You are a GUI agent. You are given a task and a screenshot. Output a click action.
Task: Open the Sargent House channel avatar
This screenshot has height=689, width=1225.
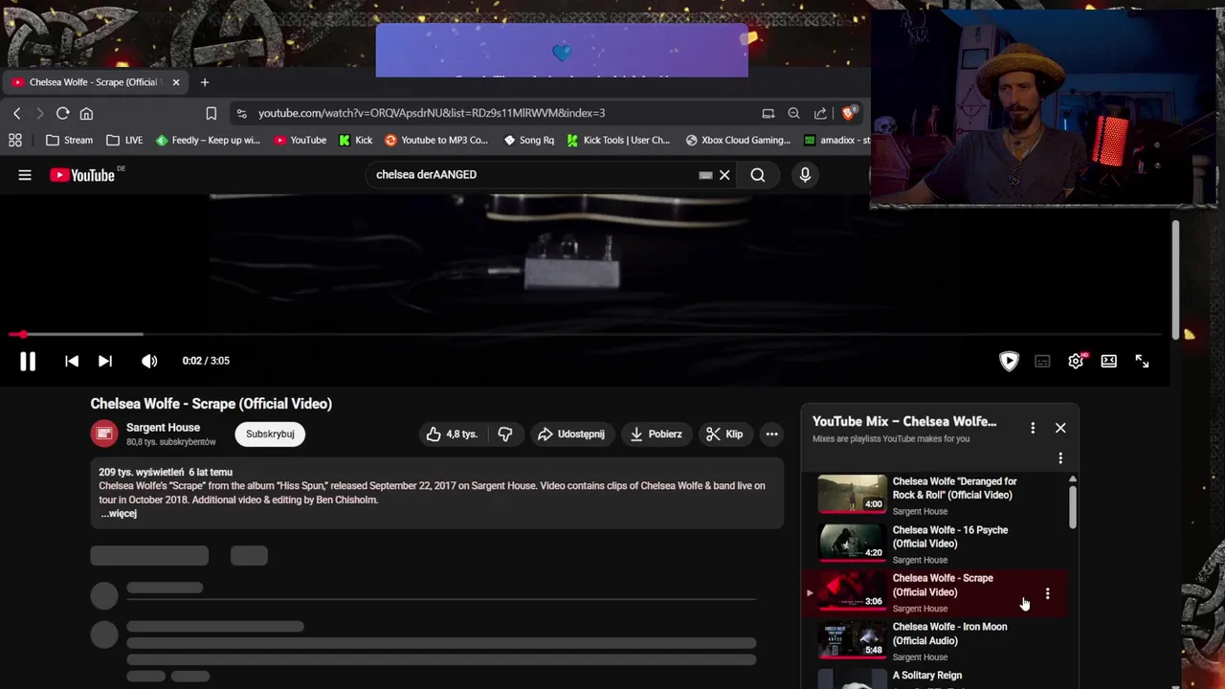pyautogui.click(x=104, y=434)
